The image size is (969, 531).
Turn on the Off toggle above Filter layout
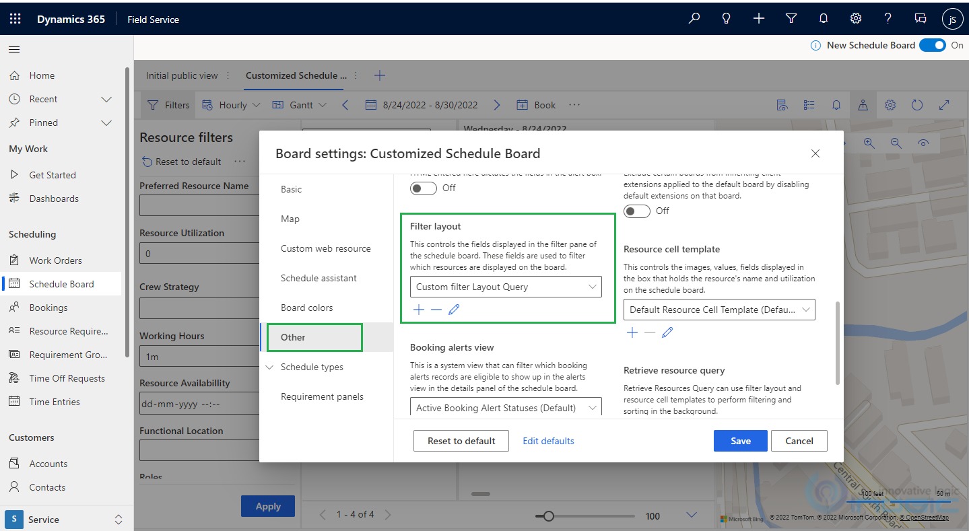coord(423,188)
